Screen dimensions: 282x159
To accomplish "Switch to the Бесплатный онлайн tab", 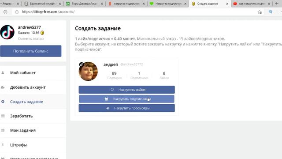I will (42, 4).
